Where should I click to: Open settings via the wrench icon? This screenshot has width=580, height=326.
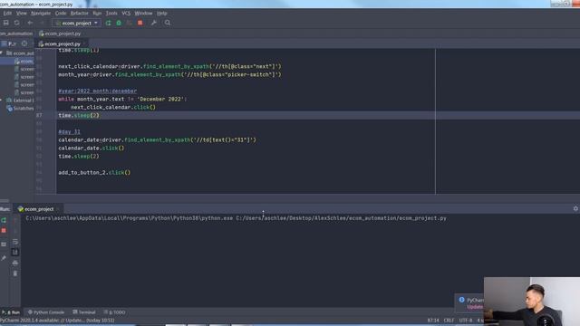(153, 23)
